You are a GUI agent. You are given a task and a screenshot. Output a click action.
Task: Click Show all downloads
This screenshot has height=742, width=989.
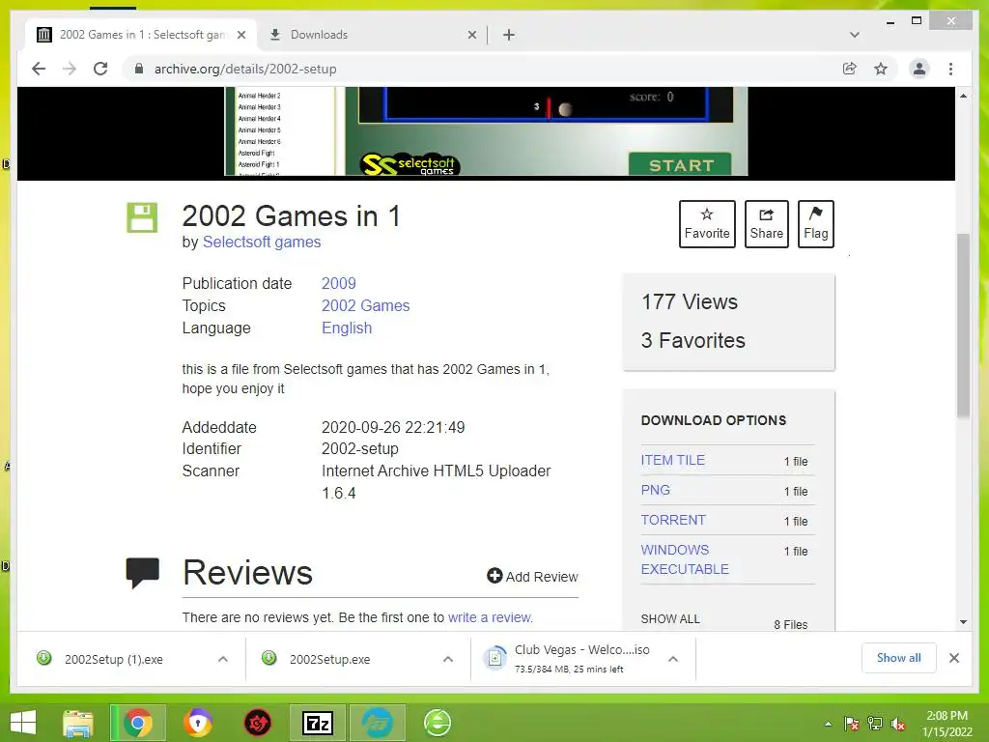click(x=899, y=658)
